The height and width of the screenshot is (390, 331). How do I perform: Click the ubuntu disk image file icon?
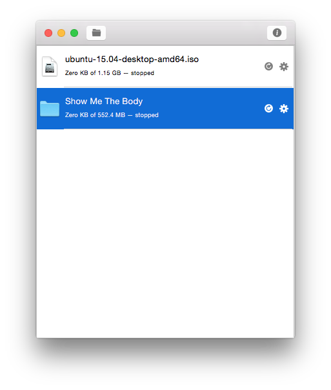tap(50, 66)
